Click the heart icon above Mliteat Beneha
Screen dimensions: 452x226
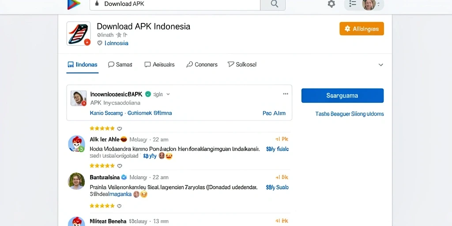(x=119, y=206)
